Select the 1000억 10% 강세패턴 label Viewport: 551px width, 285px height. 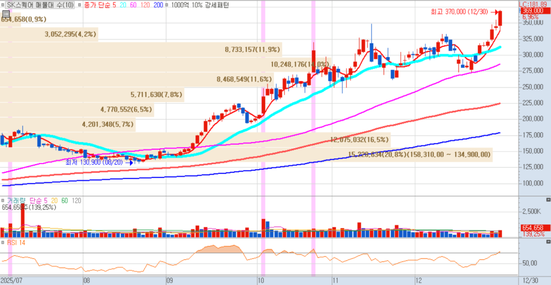(199, 5)
